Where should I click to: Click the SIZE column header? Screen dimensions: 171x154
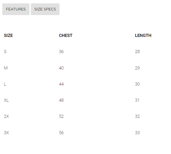pyautogui.click(x=8, y=36)
